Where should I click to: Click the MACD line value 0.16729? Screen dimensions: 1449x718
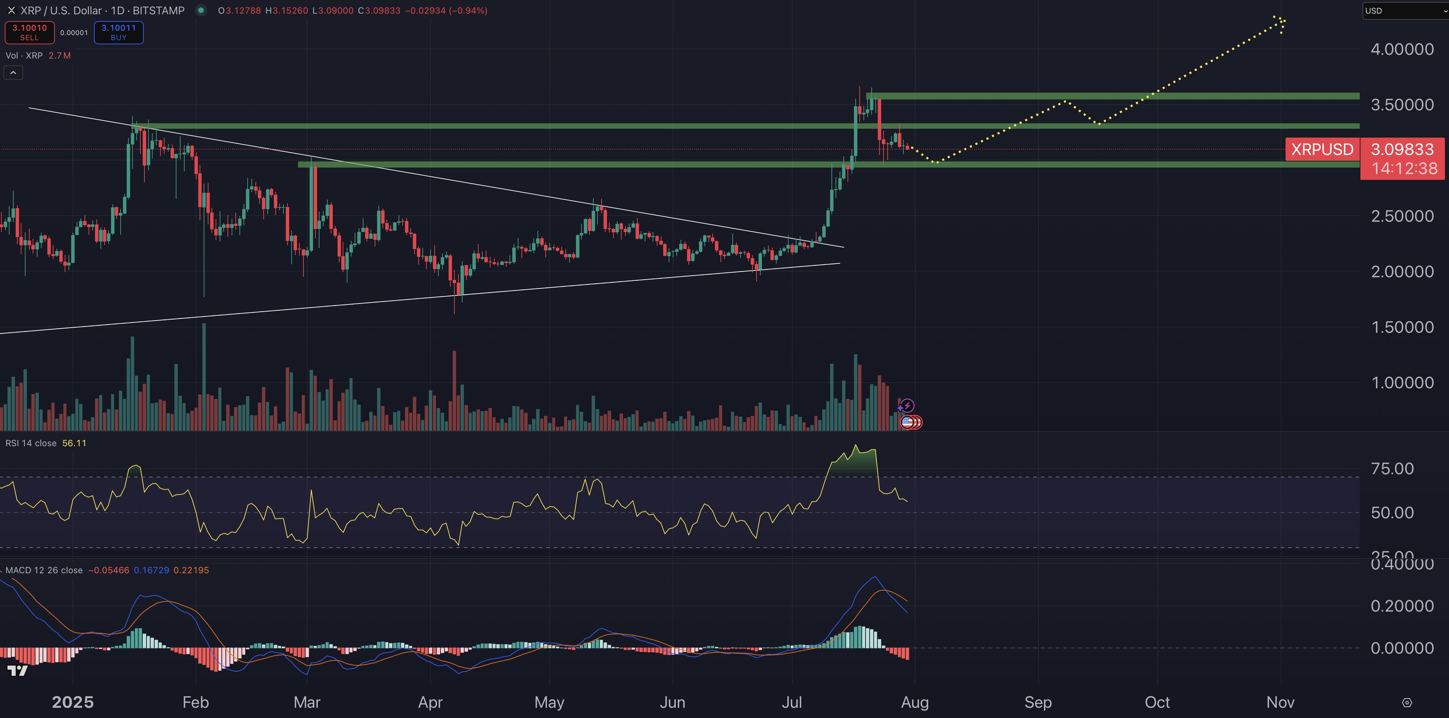(x=151, y=570)
